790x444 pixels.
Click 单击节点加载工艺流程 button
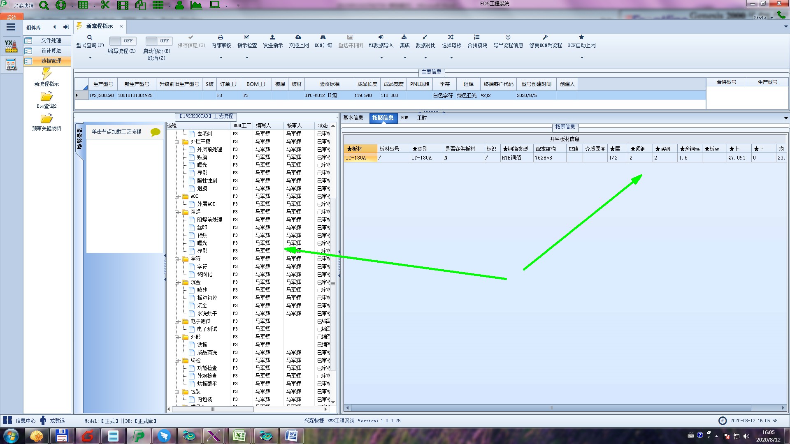(116, 132)
